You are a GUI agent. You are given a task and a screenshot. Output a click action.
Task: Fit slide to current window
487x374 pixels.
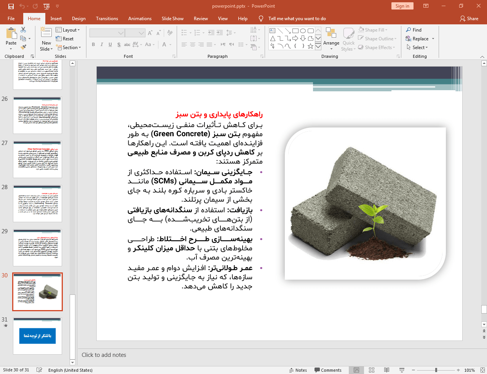click(x=482, y=370)
